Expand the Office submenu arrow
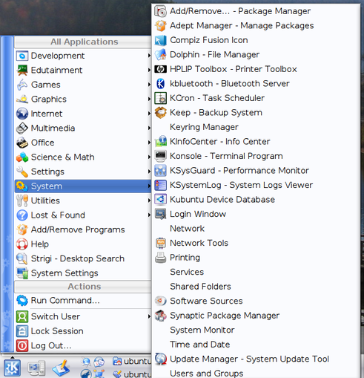364x378 pixels. tap(149, 143)
